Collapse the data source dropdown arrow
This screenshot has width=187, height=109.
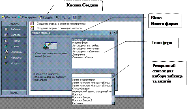113,75
